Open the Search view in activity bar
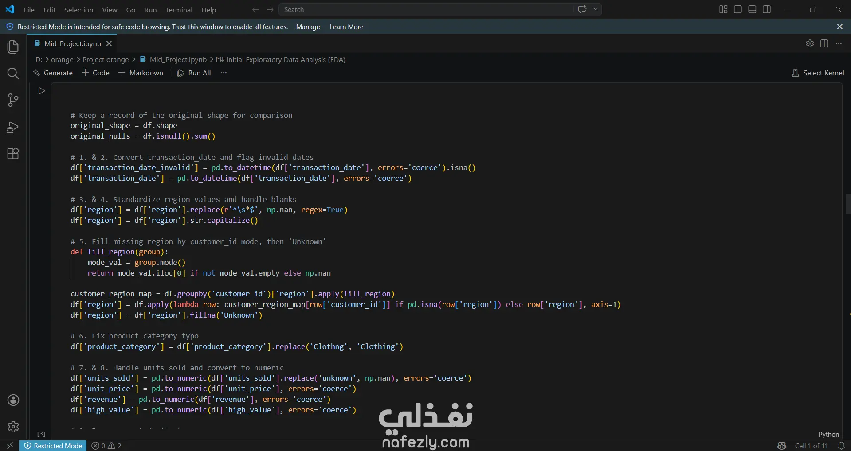 click(x=13, y=74)
